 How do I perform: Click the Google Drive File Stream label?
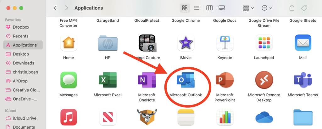click(x=264, y=23)
